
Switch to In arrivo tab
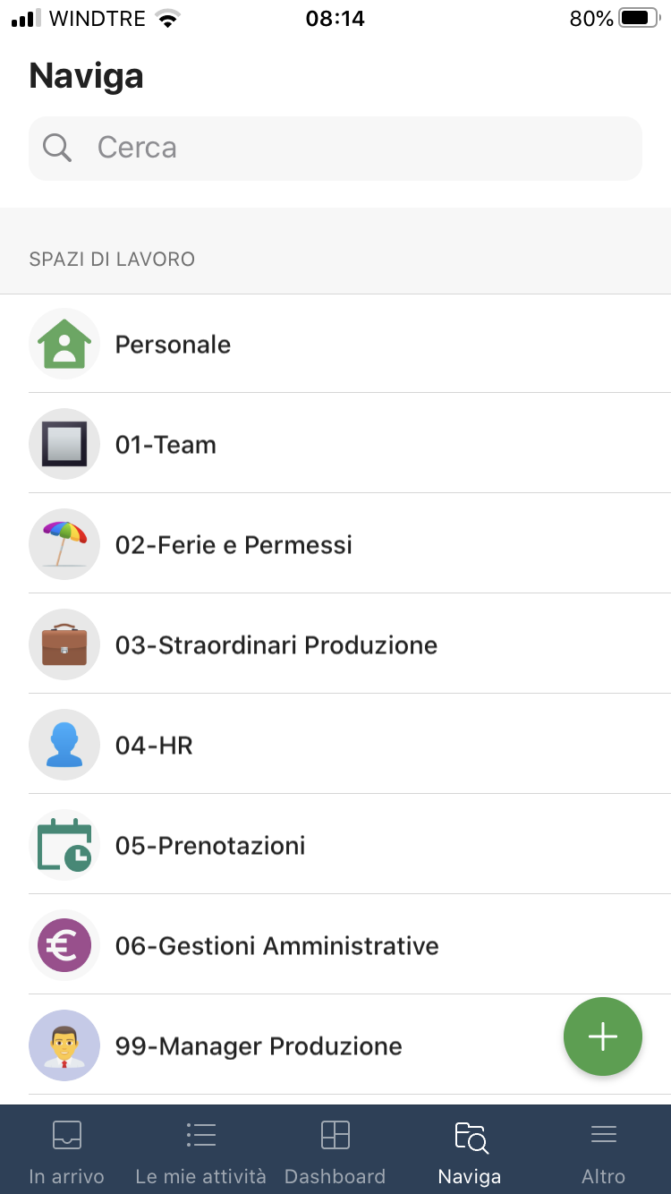67,1150
